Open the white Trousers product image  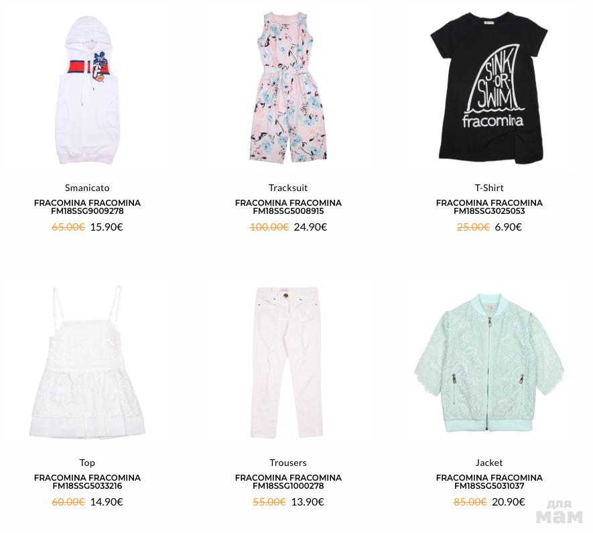(288, 362)
